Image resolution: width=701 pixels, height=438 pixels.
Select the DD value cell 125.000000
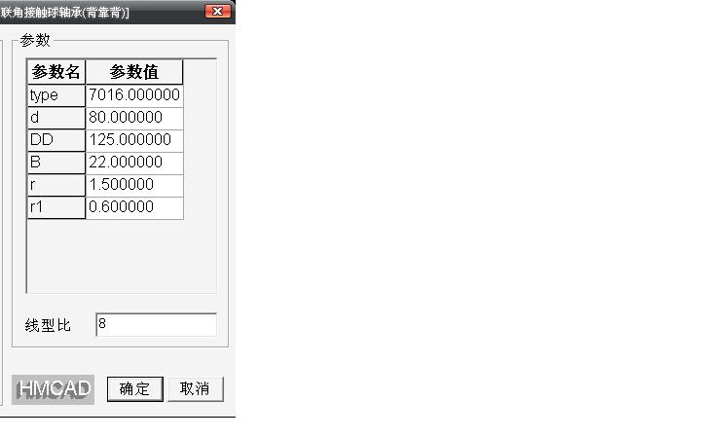point(134,140)
